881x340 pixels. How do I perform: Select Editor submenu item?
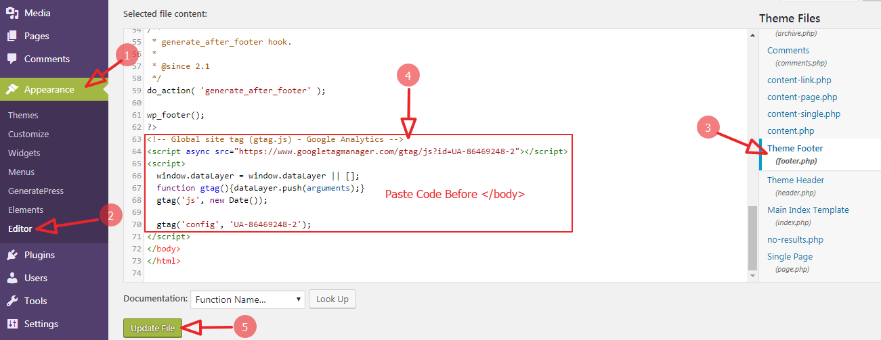pos(20,228)
